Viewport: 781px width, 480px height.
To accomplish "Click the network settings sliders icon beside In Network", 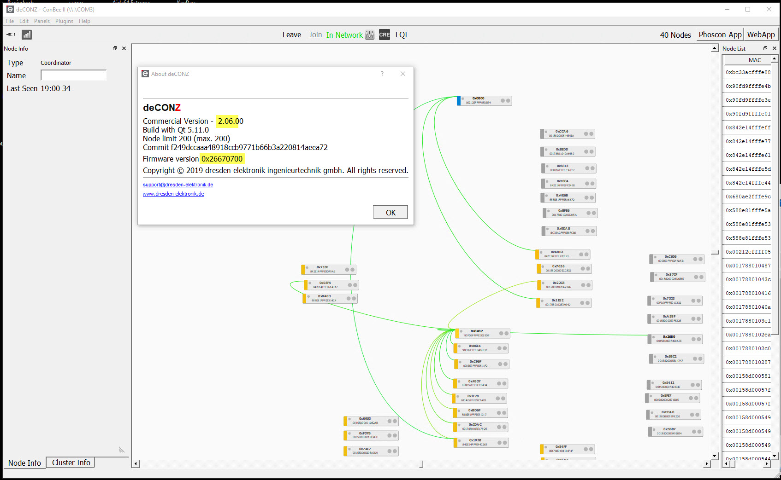I will point(369,35).
